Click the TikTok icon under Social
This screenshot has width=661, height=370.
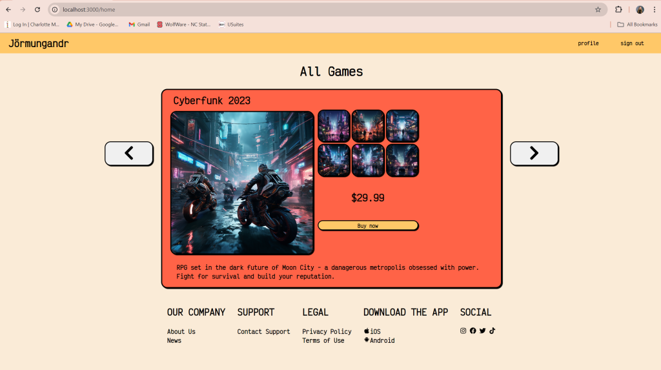pos(492,331)
